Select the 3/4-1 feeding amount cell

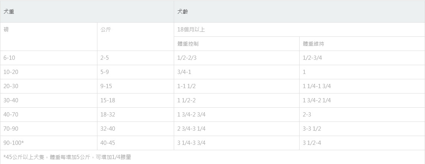[184, 72]
